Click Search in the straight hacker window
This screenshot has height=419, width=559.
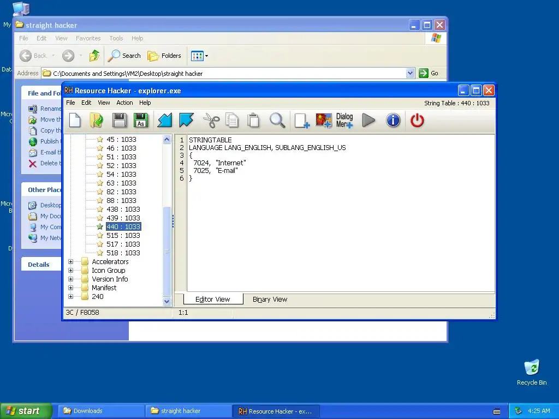[x=124, y=56]
